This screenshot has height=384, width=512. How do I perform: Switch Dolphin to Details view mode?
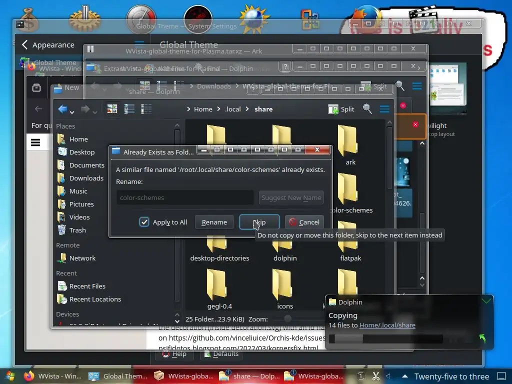pyautogui.click(x=146, y=109)
